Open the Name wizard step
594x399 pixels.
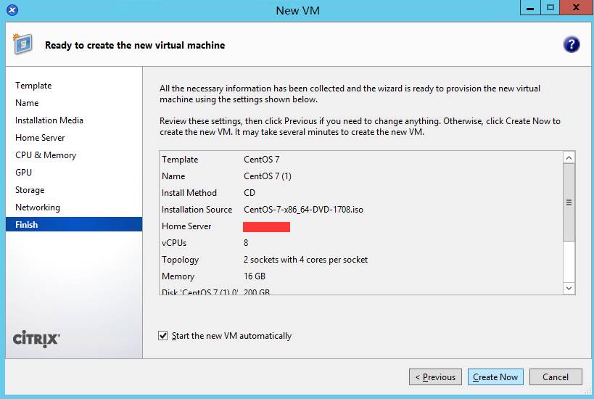pos(27,103)
